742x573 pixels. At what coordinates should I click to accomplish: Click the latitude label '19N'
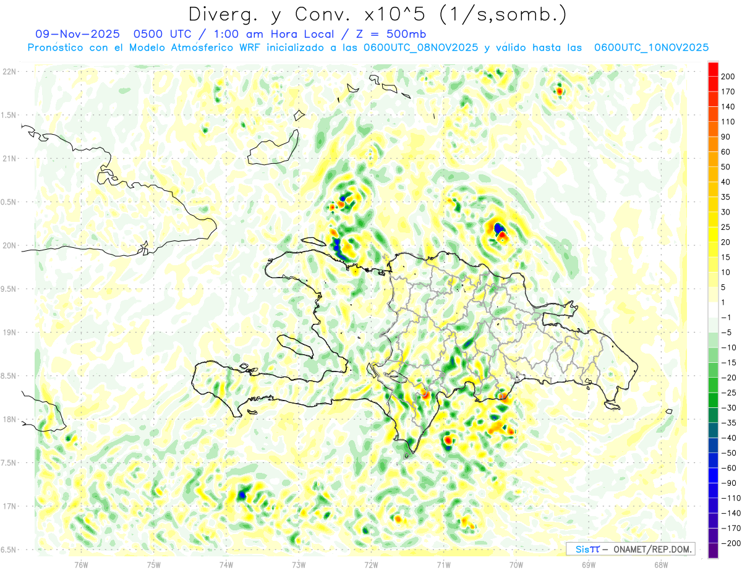tap(9, 333)
